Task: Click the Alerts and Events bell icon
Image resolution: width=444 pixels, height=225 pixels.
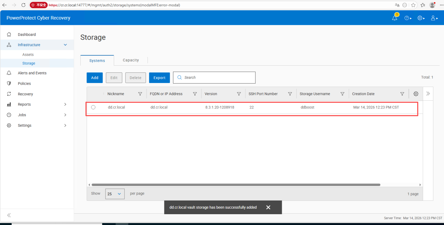Action: click(9, 73)
